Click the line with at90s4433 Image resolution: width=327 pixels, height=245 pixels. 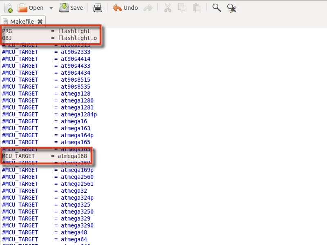46,66
